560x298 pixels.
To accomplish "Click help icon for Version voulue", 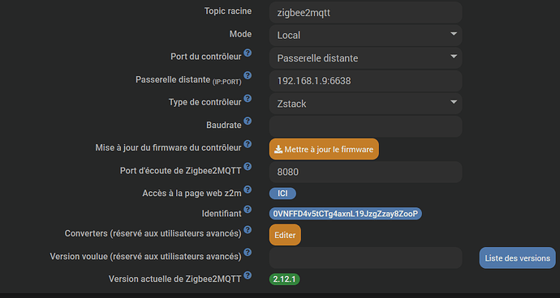I will pyautogui.click(x=248, y=253).
